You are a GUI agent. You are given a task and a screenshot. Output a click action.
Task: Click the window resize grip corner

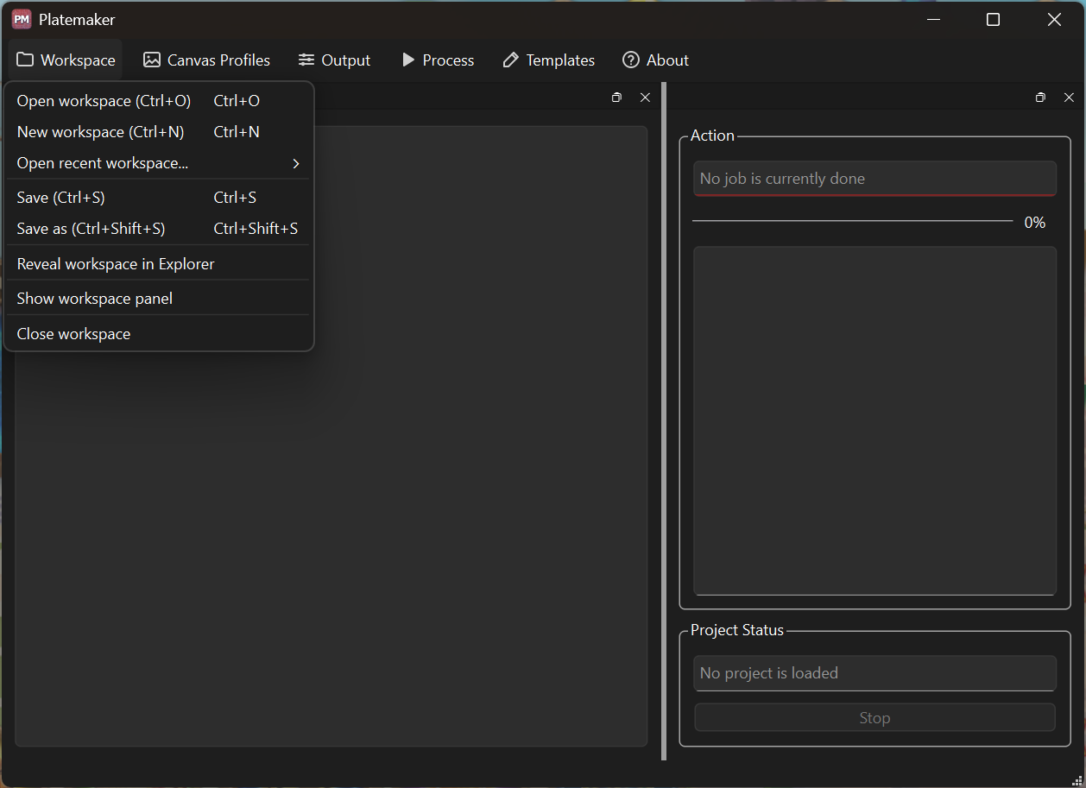coord(1077,779)
